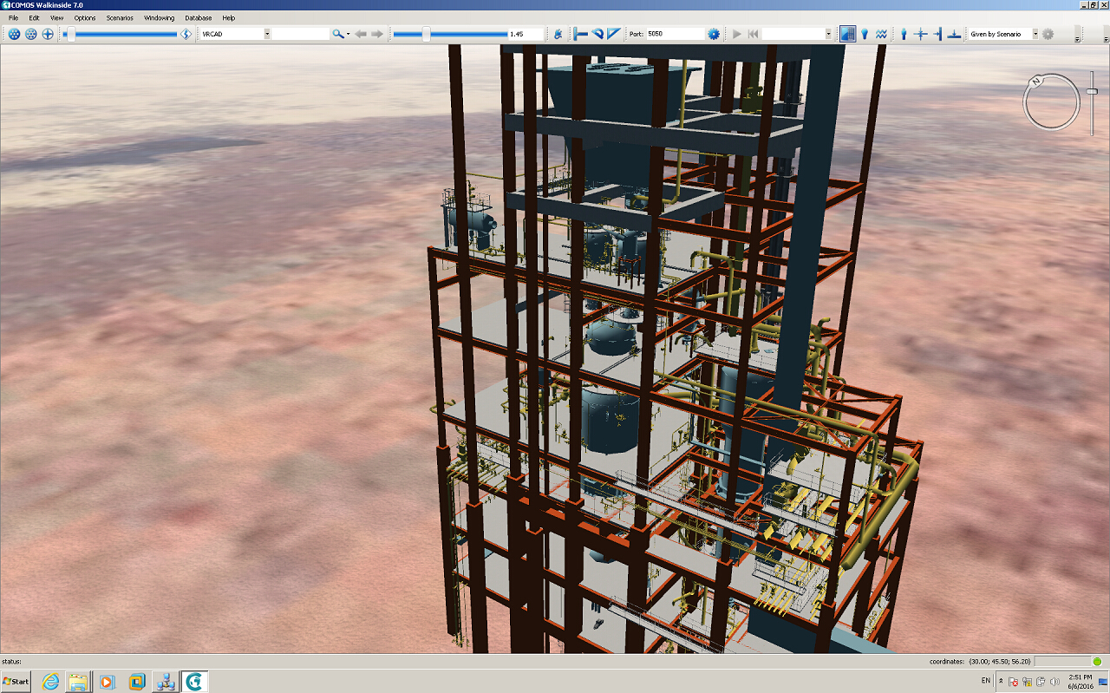Viewport: 1110px width, 693px height.
Task: Click the magnifier search icon
Action: pos(337,34)
